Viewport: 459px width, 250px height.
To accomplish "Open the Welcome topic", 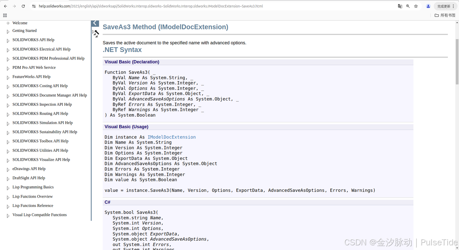I will [x=20, y=23].
